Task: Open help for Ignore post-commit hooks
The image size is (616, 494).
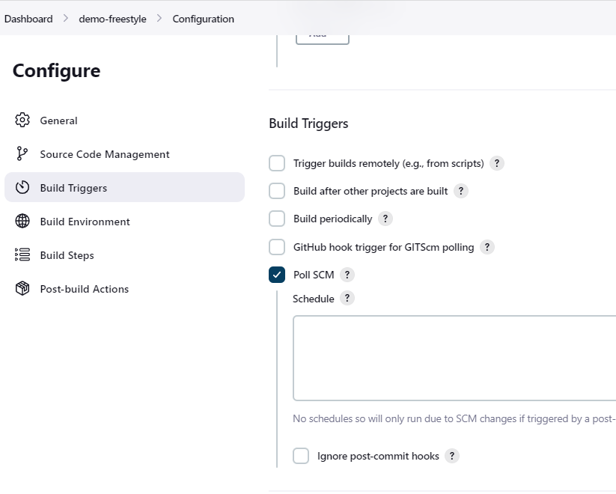Action: [452, 456]
